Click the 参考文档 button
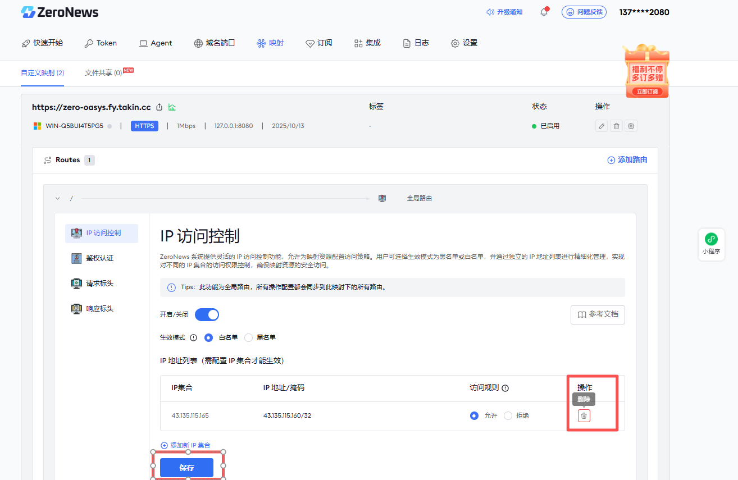Image resolution: width=738 pixels, height=480 pixels. pyautogui.click(x=598, y=315)
